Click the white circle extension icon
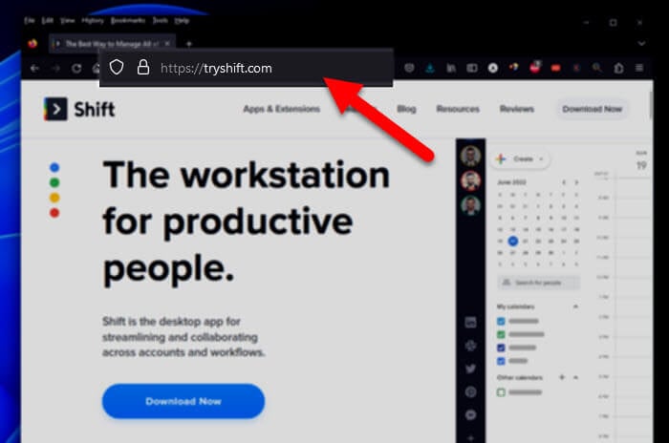This screenshot has height=443, width=669. click(x=493, y=68)
